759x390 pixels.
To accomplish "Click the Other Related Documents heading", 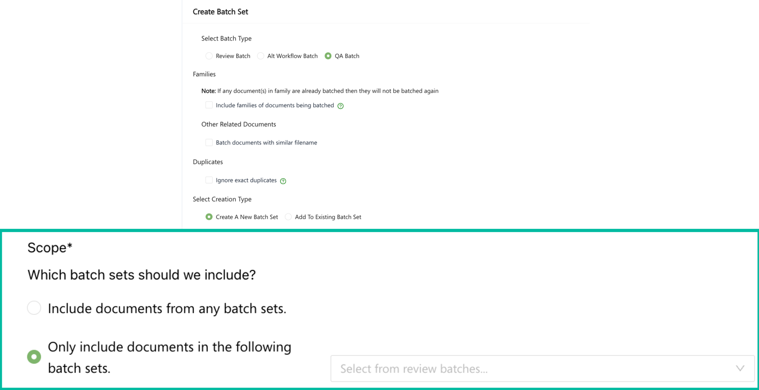I will [238, 124].
